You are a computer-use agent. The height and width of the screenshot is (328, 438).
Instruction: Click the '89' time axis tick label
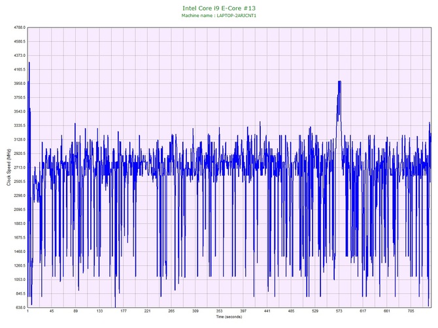click(x=76, y=311)
